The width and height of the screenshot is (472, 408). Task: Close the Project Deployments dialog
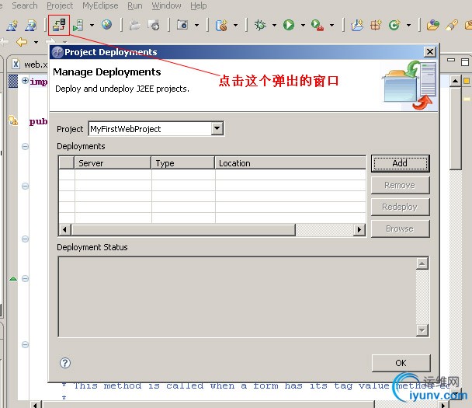[430, 52]
